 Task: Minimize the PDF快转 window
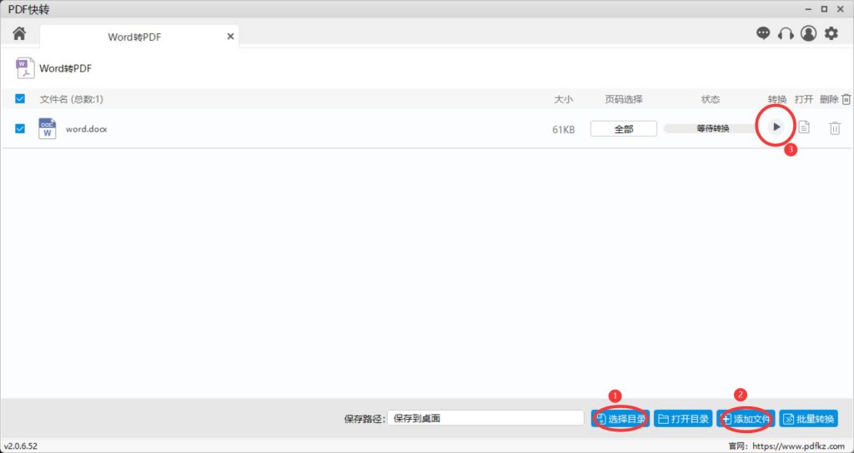coord(807,8)
